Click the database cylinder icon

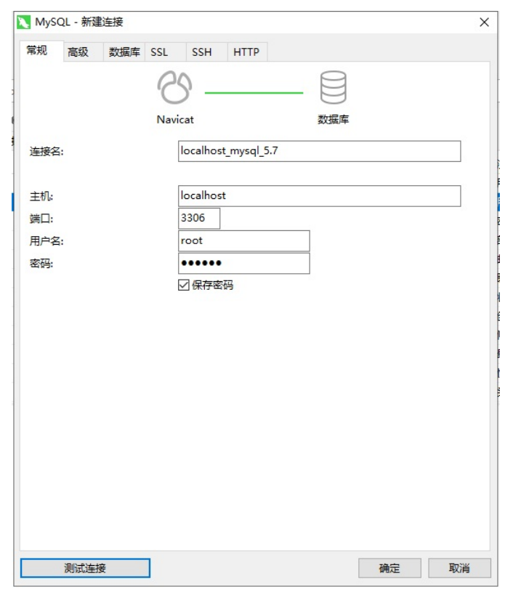pyautogui.click(x=333, y=88)
